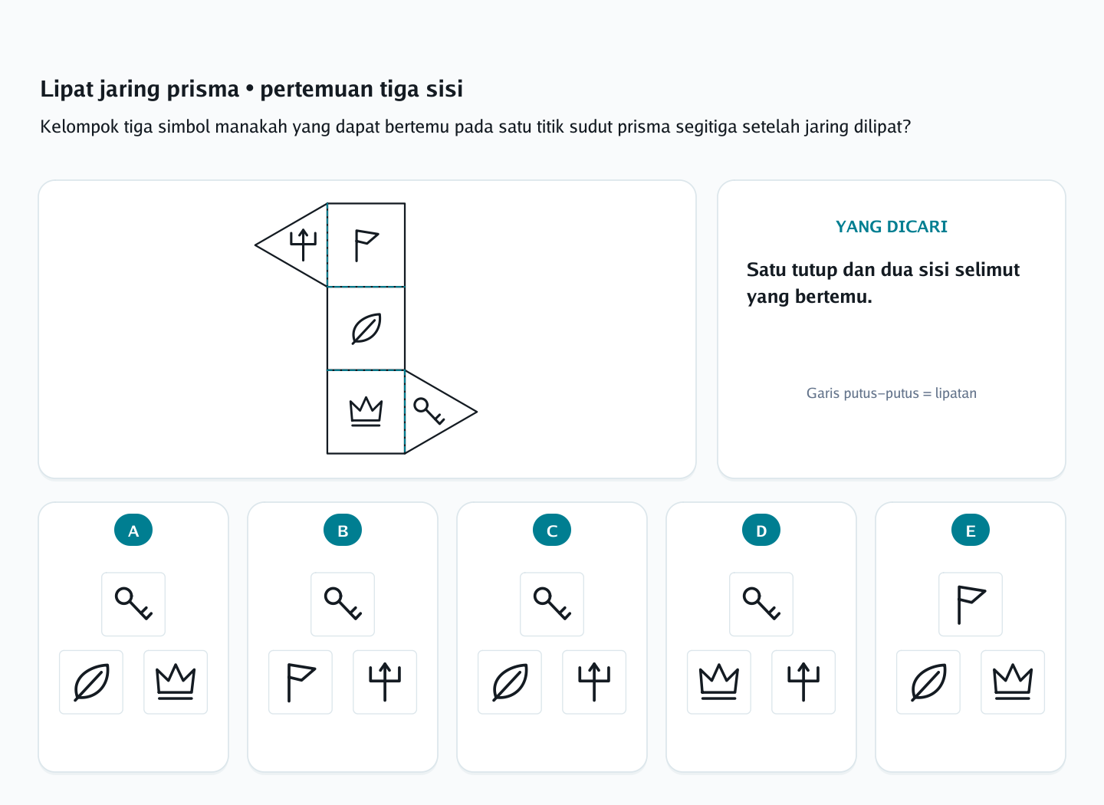Click the leaf symbol in the net's middle square
1104x805 pixels.
tap(366, 329)
